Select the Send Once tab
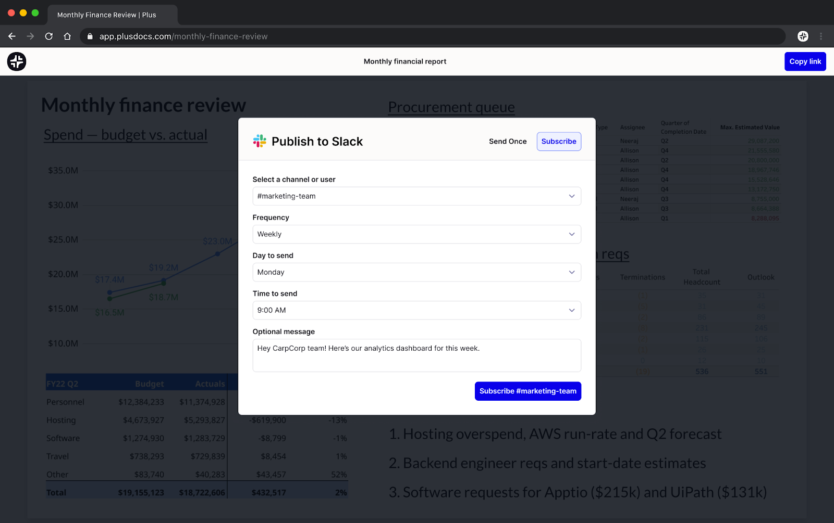 (508, 142)
